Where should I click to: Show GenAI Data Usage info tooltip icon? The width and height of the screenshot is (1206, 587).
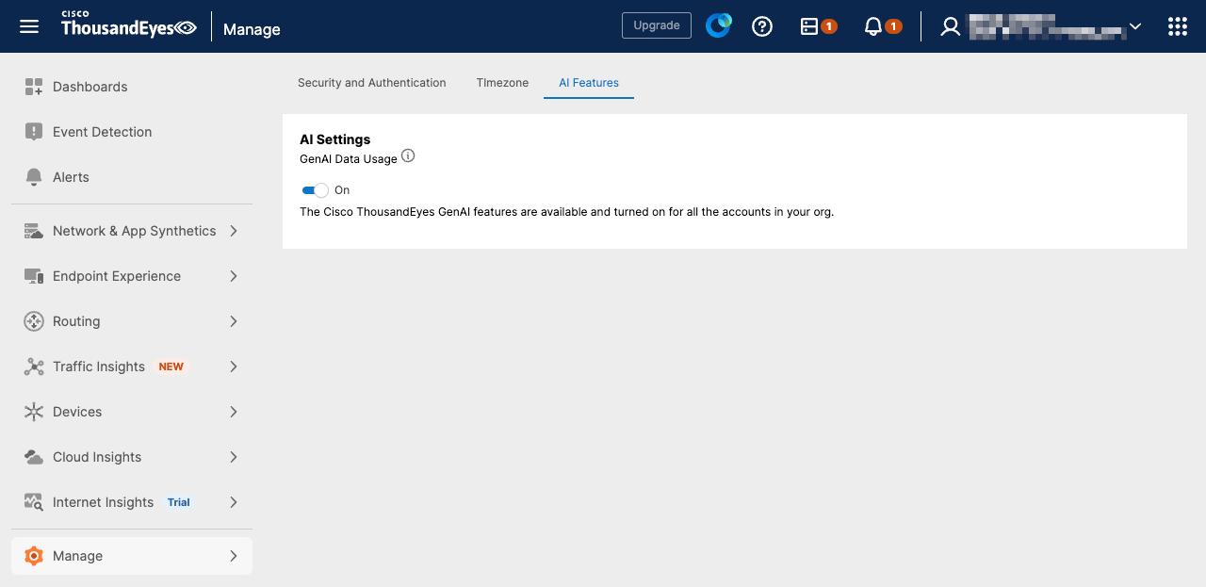(408, 156)
